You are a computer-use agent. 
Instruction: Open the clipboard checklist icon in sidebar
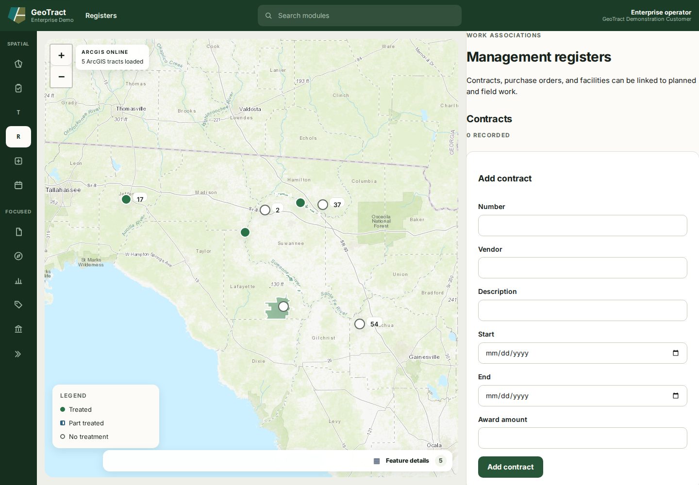point(18,88)
